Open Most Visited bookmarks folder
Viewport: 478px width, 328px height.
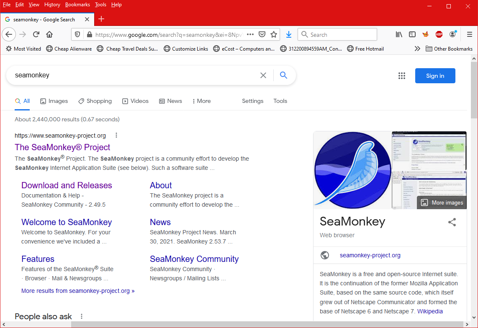pos(23,49)
